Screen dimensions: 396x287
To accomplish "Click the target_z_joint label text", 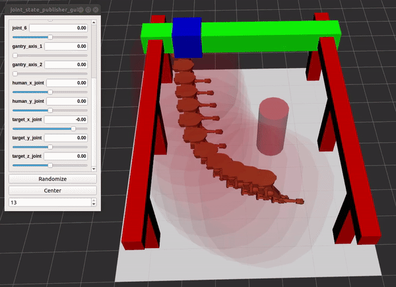I will click(27, 156).
